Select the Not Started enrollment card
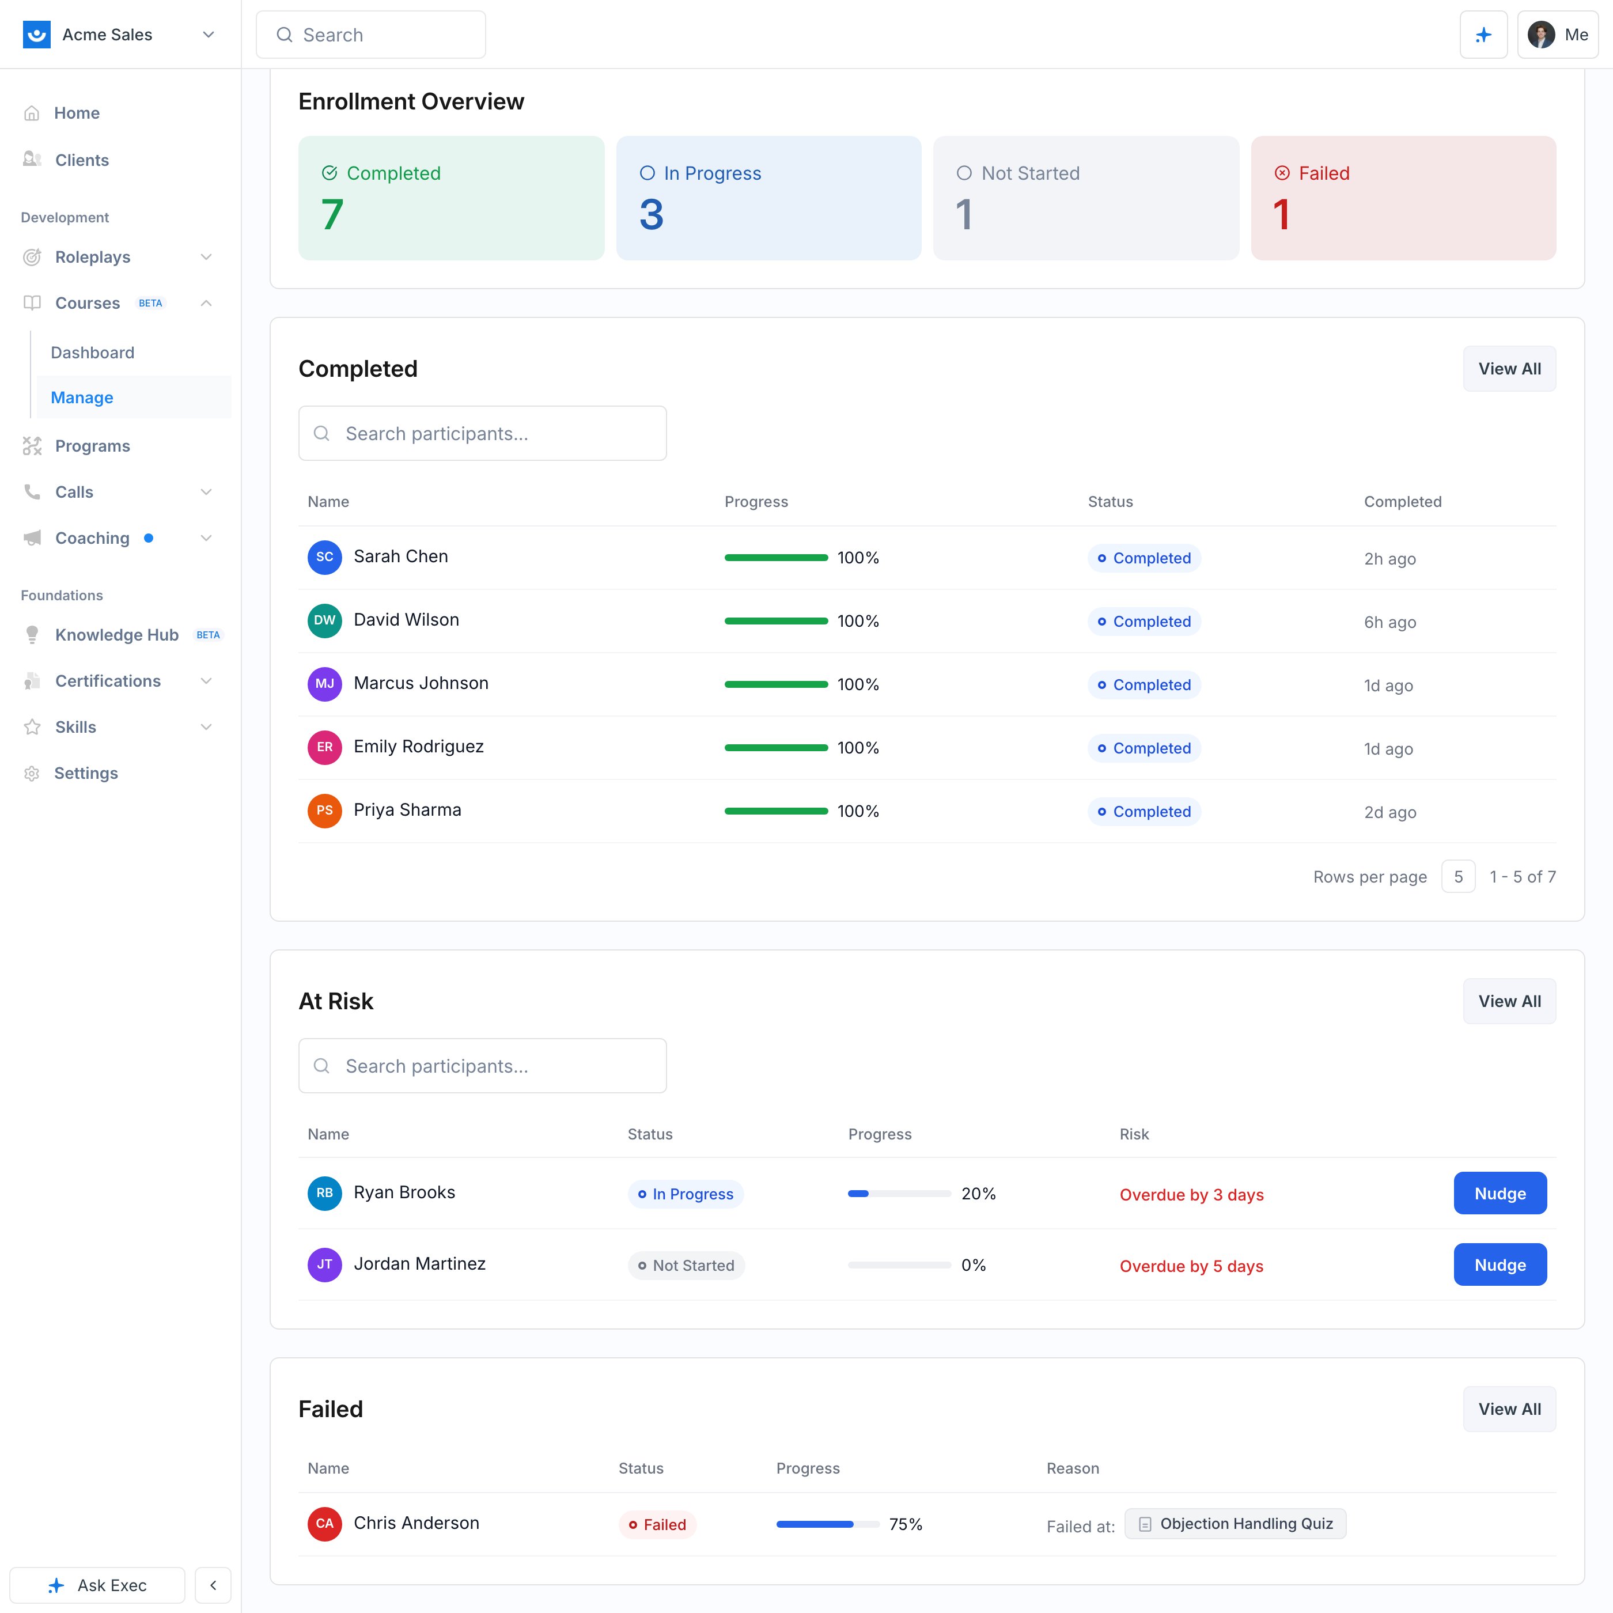Screen dimensions: 1613x1613 pyautogui.click(x=1085, y=198)
